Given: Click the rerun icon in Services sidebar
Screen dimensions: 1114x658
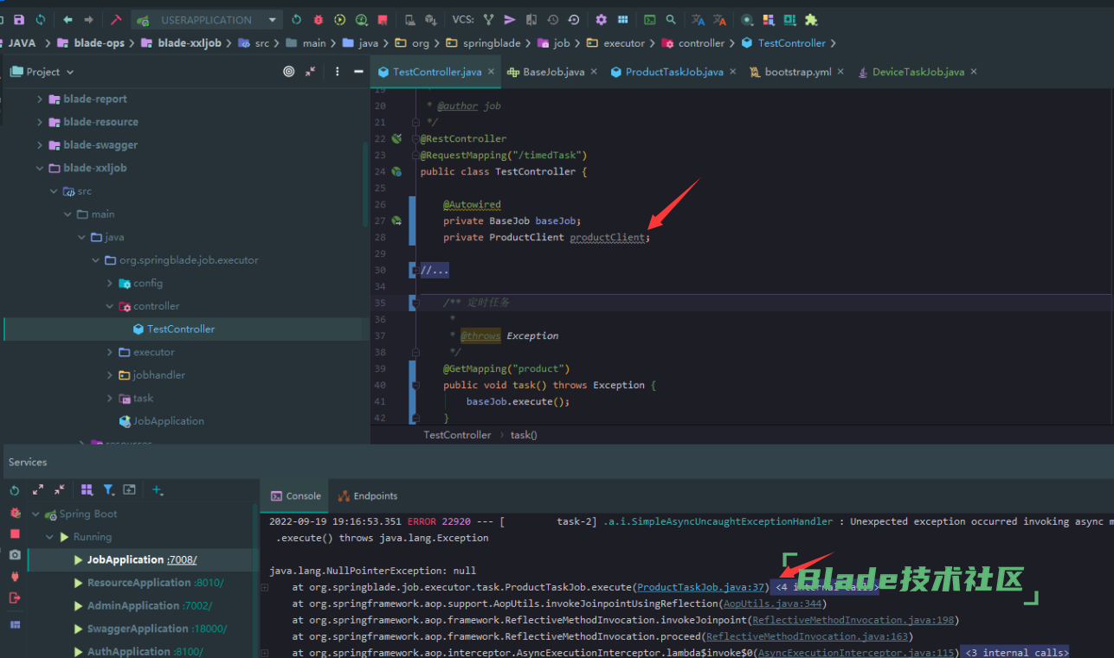Looking at the screenshot, I should pyautogui.click(x=15, y=490).
